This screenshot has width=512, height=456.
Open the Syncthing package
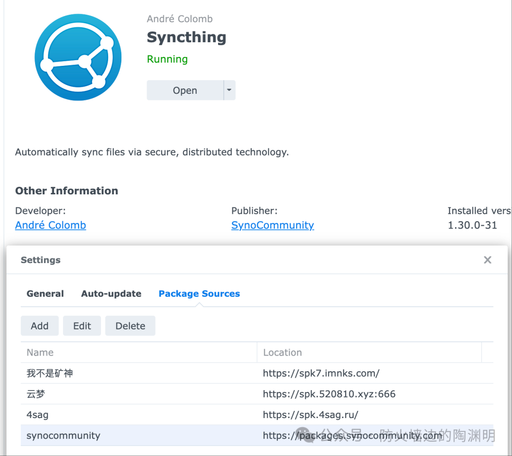coord(185,91)
